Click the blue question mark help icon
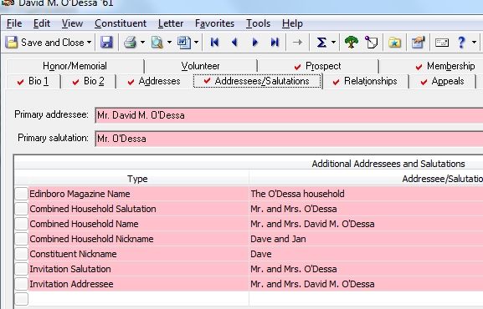 tap(461, 42)
